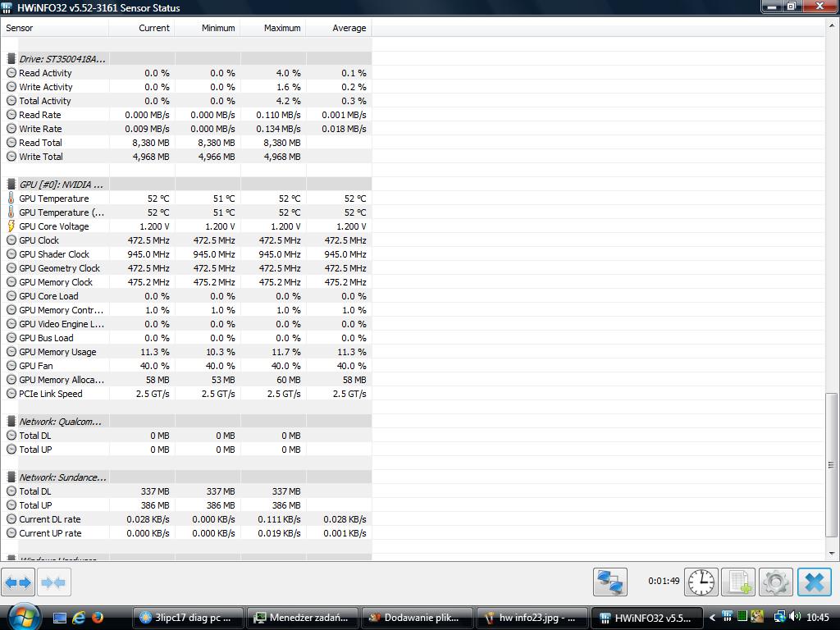Click the 0.111 KB/s maximum DL rate value

pos(279,519)
